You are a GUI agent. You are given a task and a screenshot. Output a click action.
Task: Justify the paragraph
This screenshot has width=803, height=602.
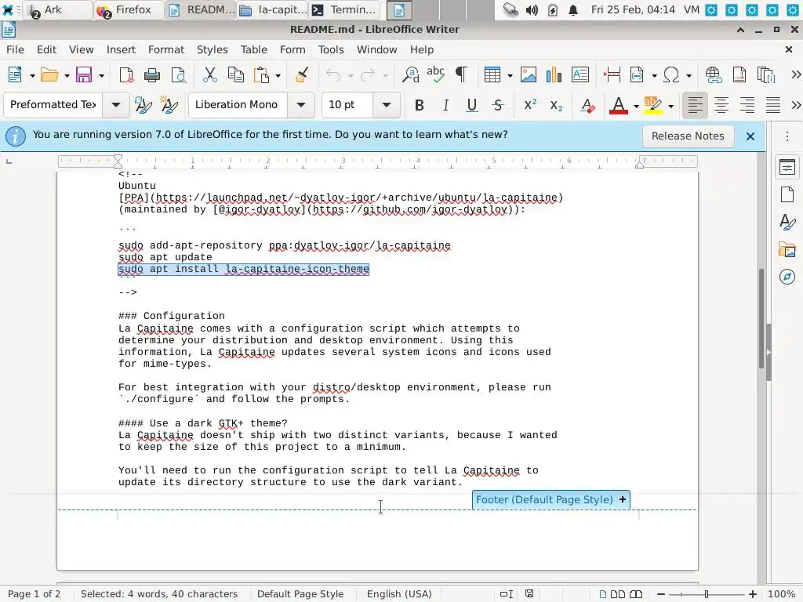coord(772,106)
